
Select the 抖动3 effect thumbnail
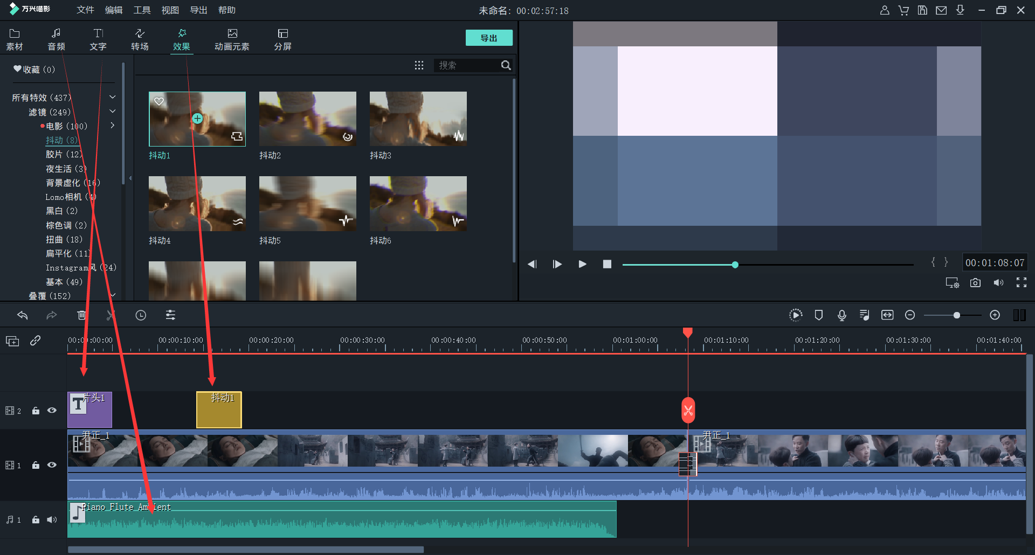418,119
